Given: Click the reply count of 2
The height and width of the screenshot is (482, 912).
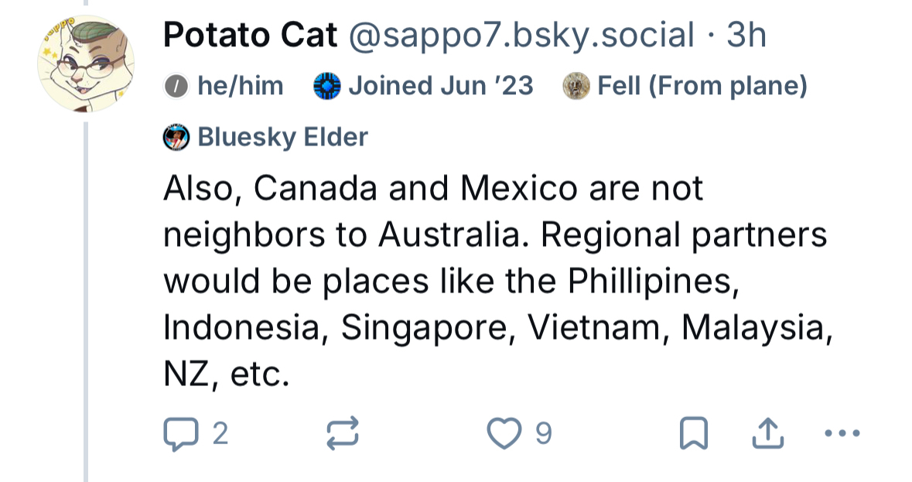Looking at the screenshot, I should 220,434.
